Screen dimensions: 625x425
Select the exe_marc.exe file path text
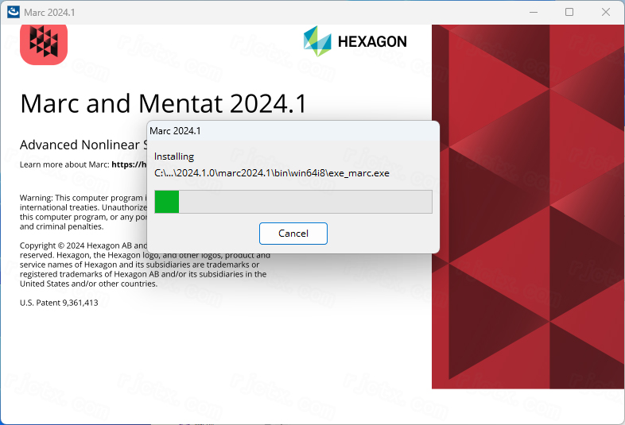271,173
